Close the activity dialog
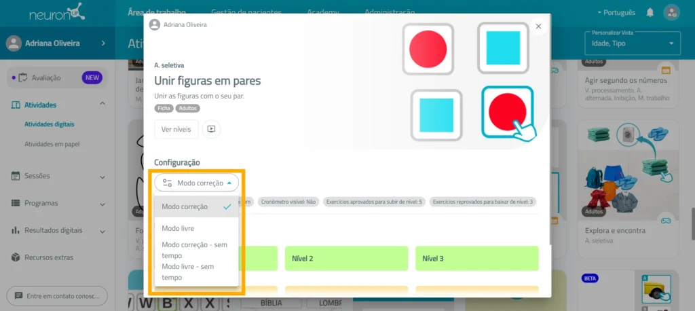The height and width of the screenshot is (311, 695). pyautogui.click(x=538, y=26)
